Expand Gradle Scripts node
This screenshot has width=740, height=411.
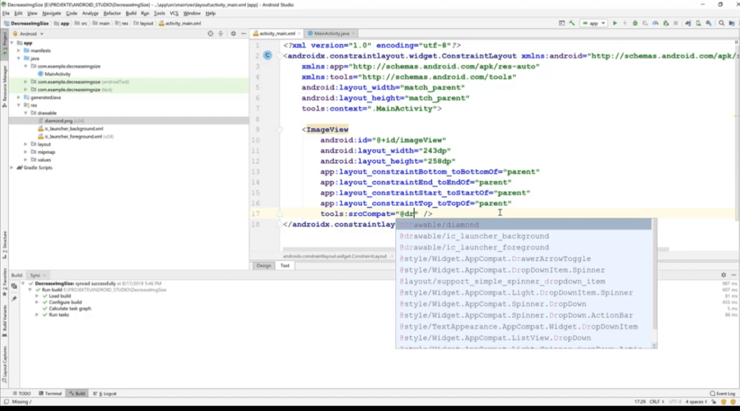12,168
